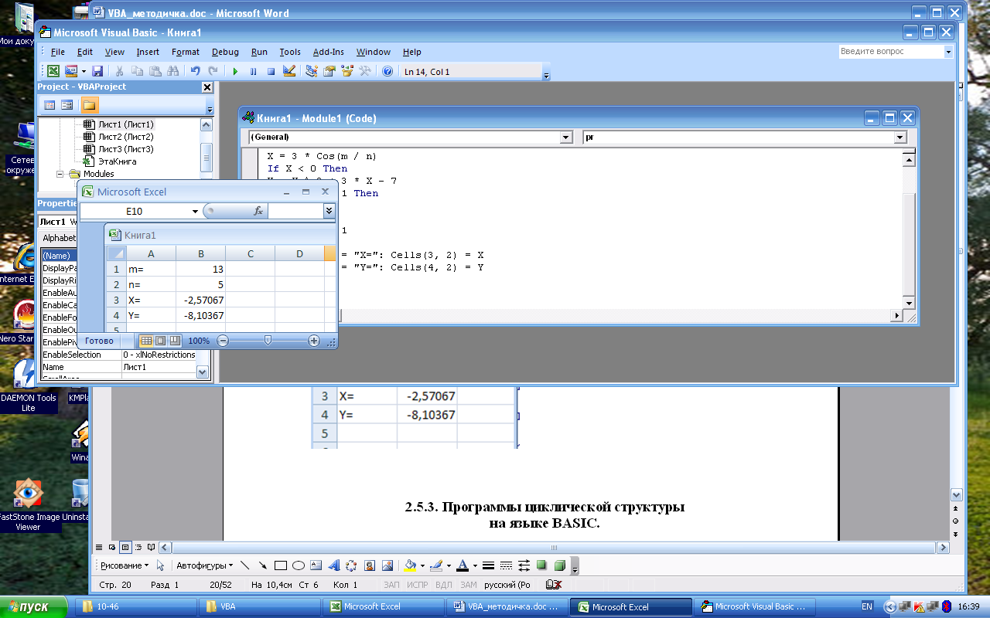Open the Insert menu in VBA editor
990x618 pixels.
[x=148, y=52]
